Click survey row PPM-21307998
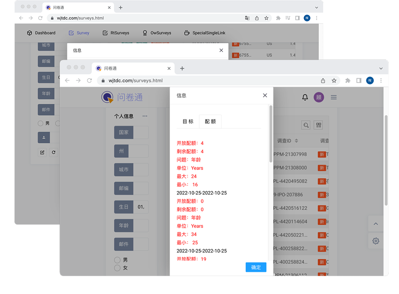 click(x=301, y=154)
